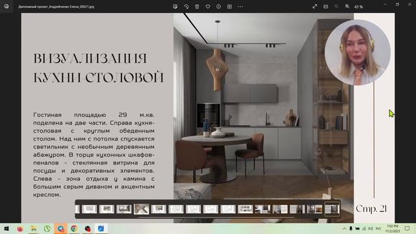Rotate the photo with the rotate icon
Image resolution: width=416 pixels, height=234 pixels.
coord(186,6)
